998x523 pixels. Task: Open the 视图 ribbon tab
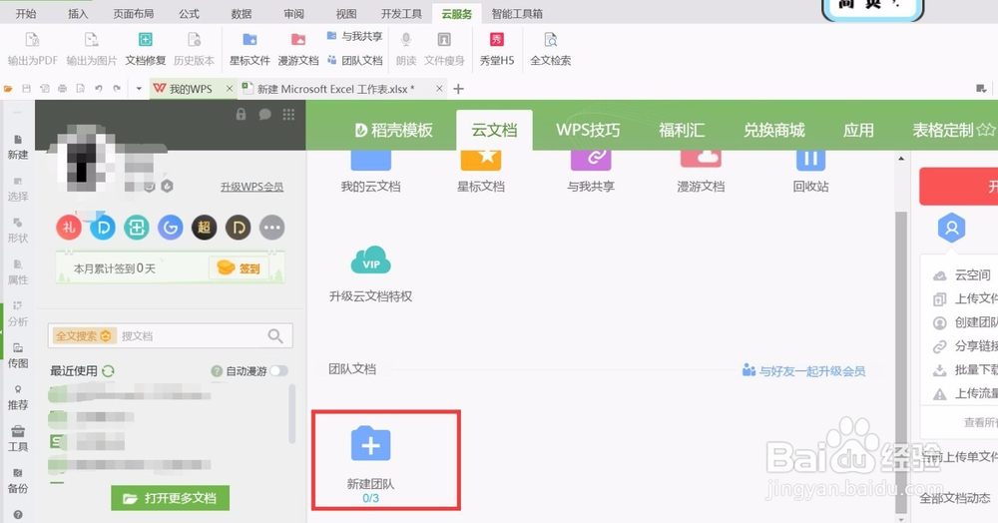coord(346,13)
